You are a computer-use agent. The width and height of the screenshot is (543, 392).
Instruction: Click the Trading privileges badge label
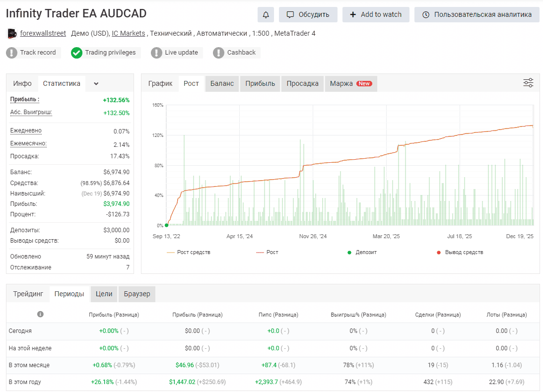[111, 52]
